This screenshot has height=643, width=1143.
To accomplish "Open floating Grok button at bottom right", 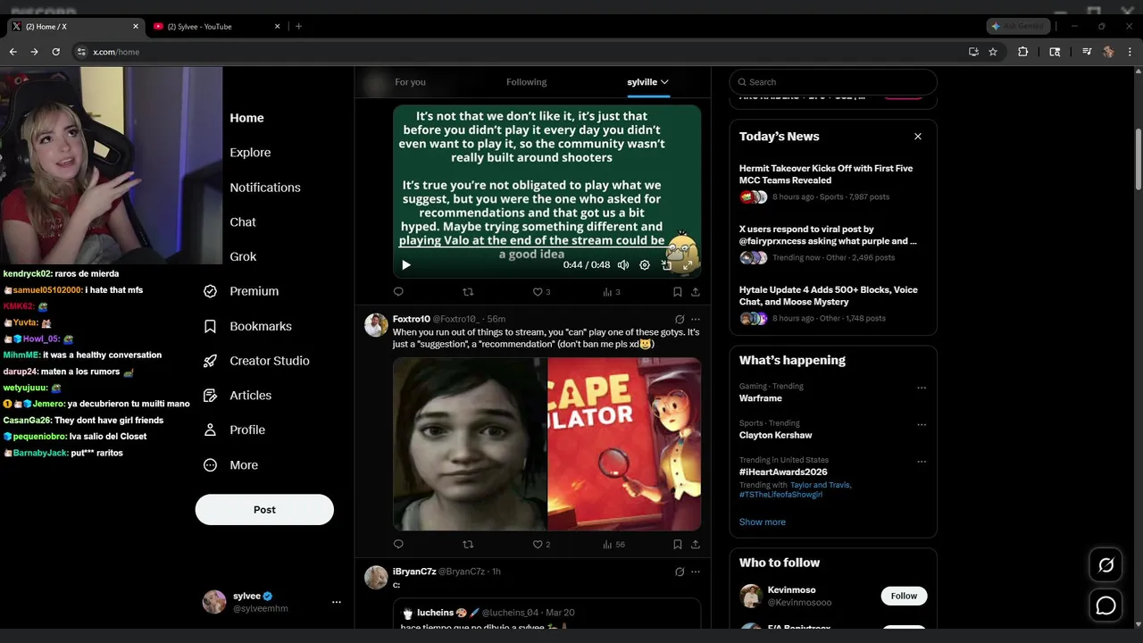I will point(1105,564).
